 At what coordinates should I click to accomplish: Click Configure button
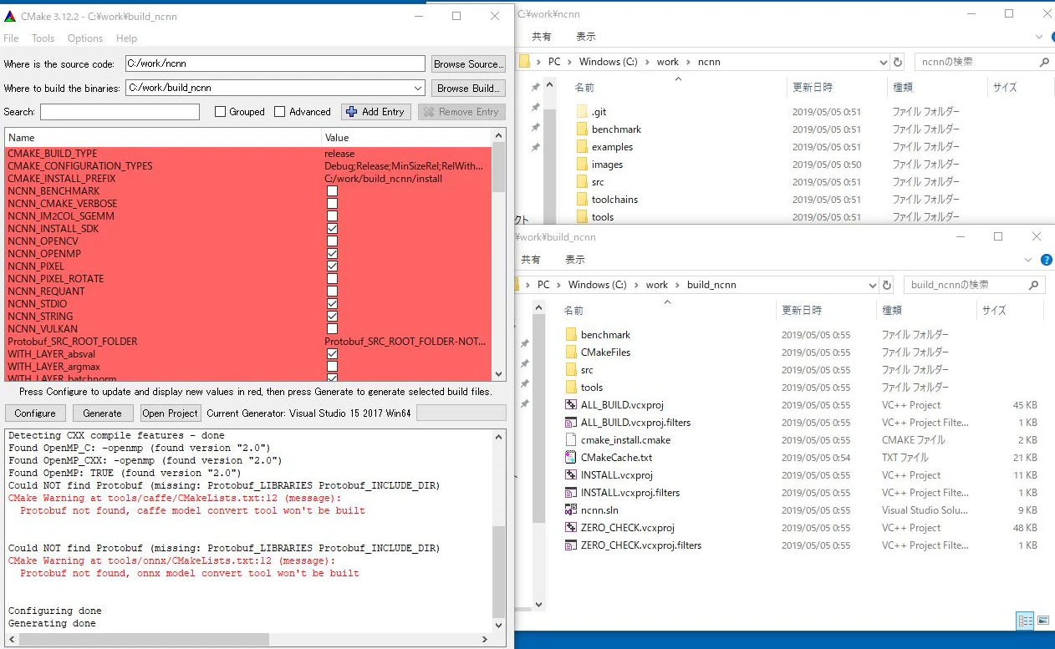[x=35, y=413]
